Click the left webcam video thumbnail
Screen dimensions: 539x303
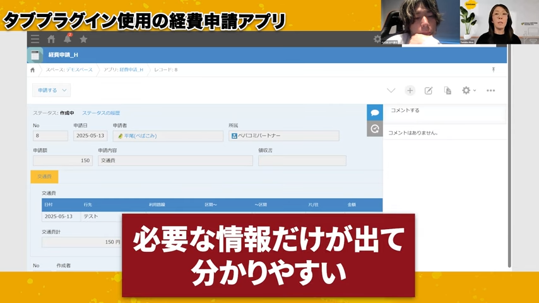coord(420,22)
